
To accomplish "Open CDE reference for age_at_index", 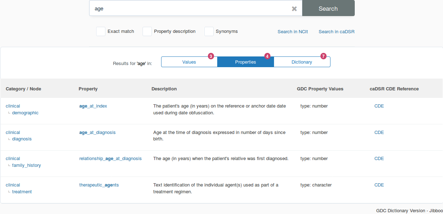I will pos(379,106).
